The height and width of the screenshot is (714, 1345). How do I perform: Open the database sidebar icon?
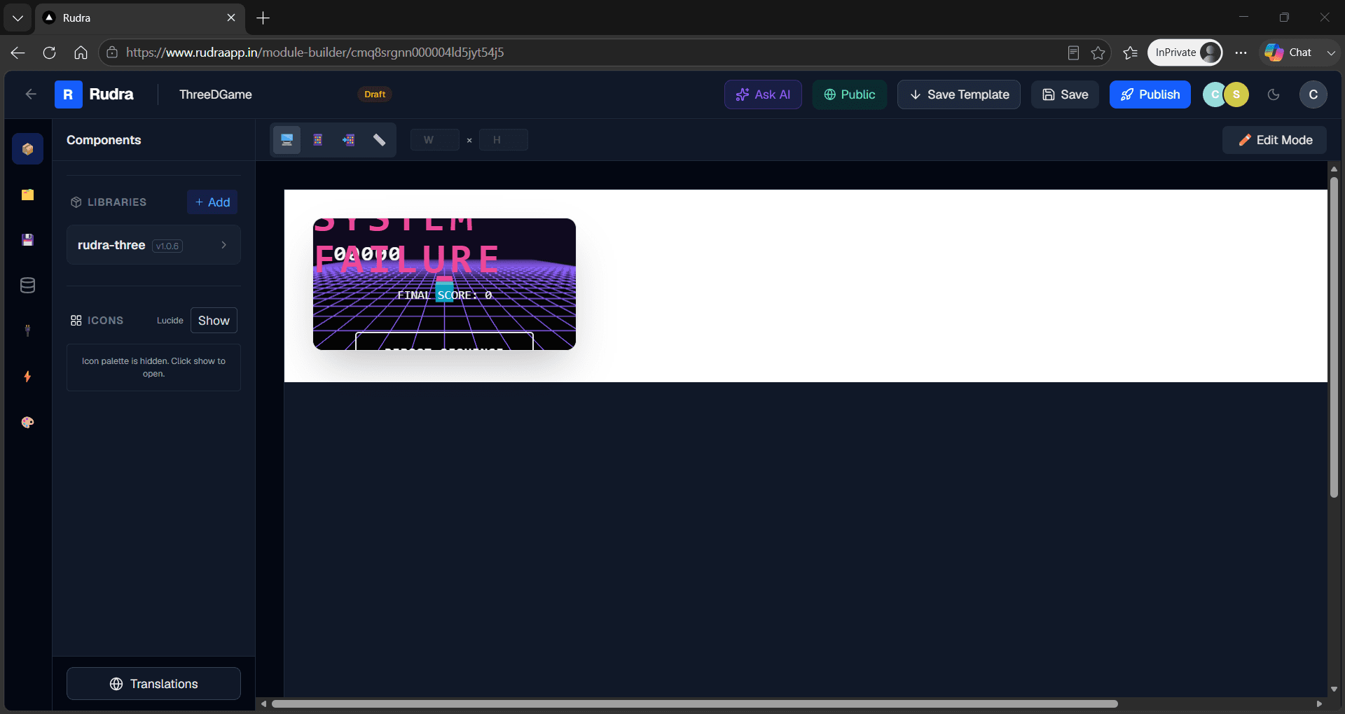point(27,286)
